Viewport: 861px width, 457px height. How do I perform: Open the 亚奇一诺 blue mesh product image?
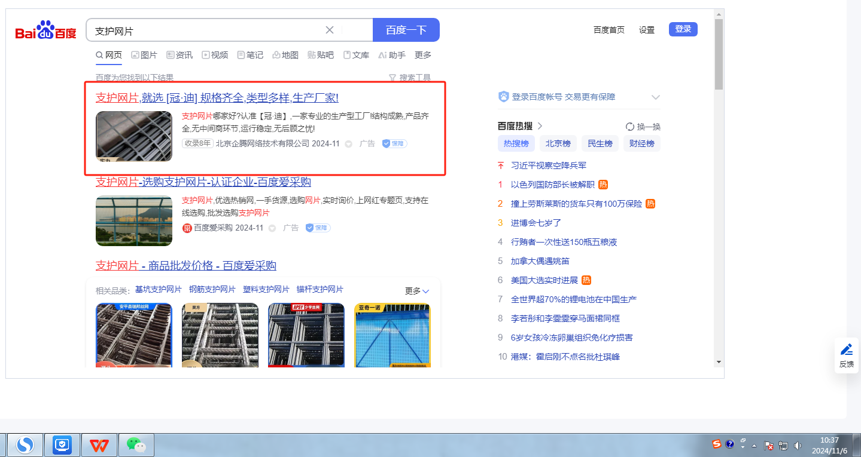pyautogui.click(x=393, y=335)
